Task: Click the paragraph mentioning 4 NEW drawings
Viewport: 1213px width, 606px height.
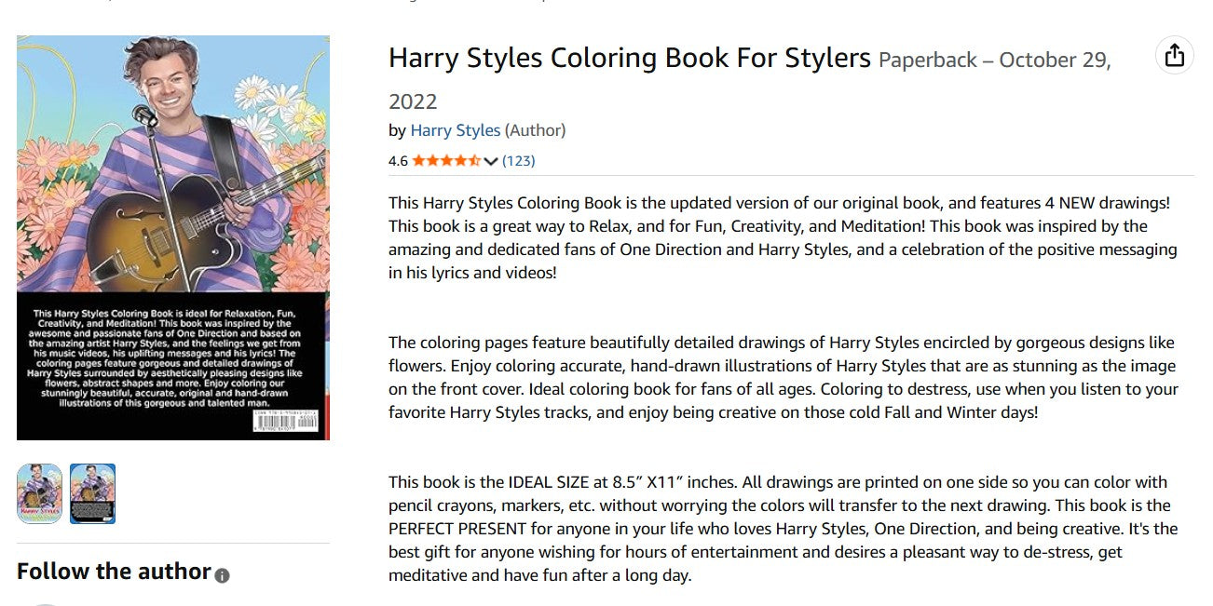Action: click(x=784, y=237)
